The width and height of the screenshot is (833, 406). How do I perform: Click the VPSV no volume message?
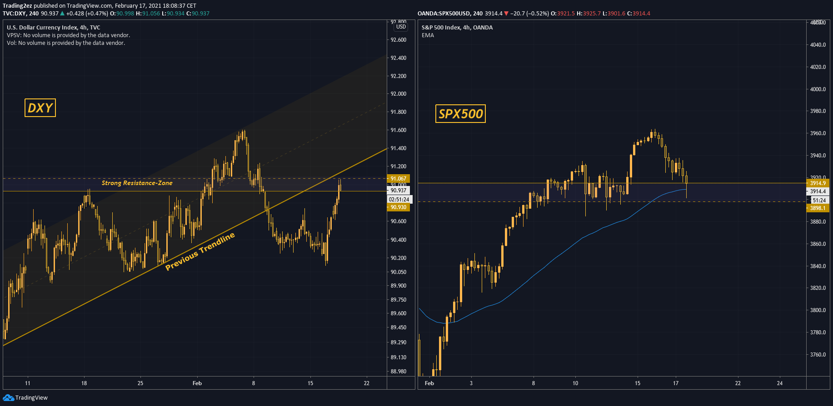68,35
